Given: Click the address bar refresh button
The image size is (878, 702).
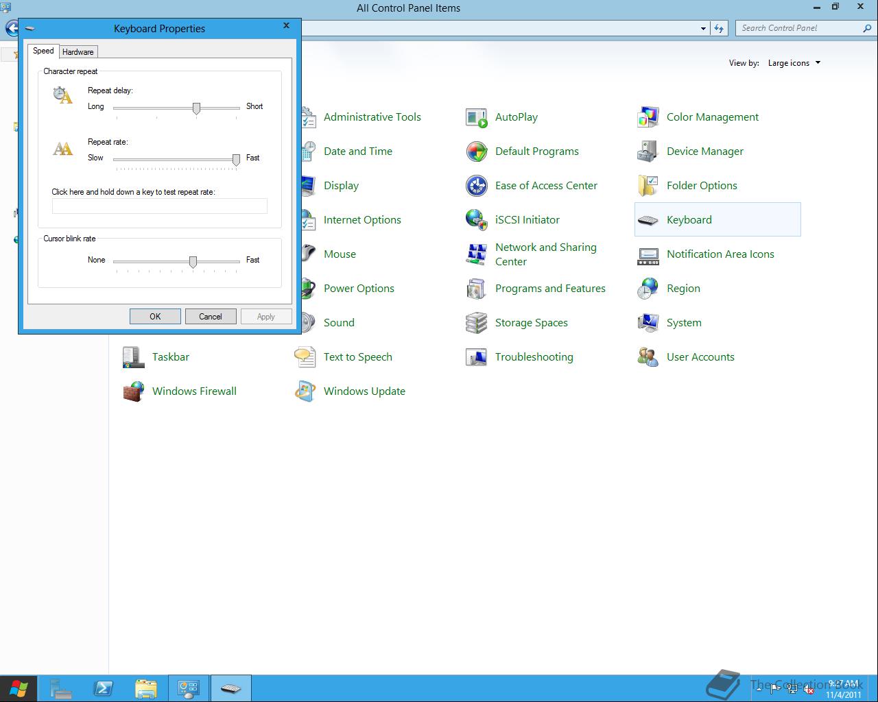Looking at the screenshot, I should (718, 28).
